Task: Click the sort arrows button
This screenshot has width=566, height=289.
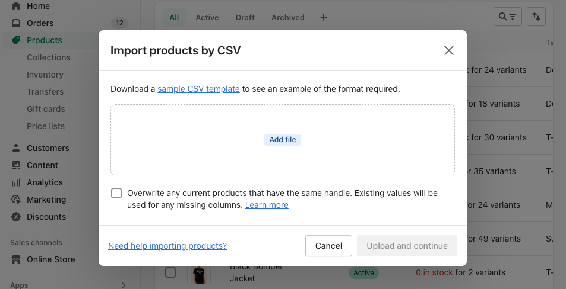Action: [536, 17]
